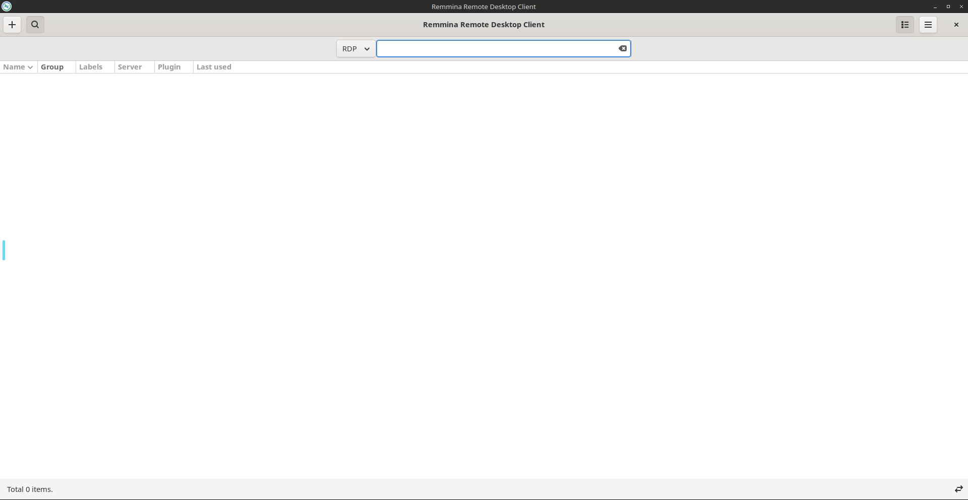This screenshot has width=968, height=500.
Task: Click the 'Total 0 items.' status text
Action: pos(30,489)
